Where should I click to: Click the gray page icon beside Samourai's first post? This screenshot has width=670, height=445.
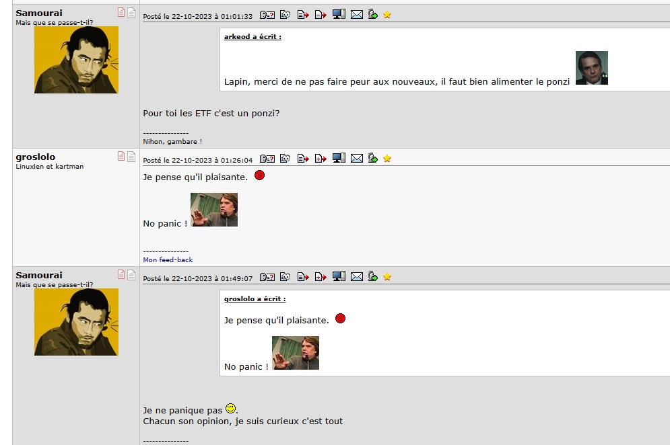pyautogui.click(x=131, y=12)
